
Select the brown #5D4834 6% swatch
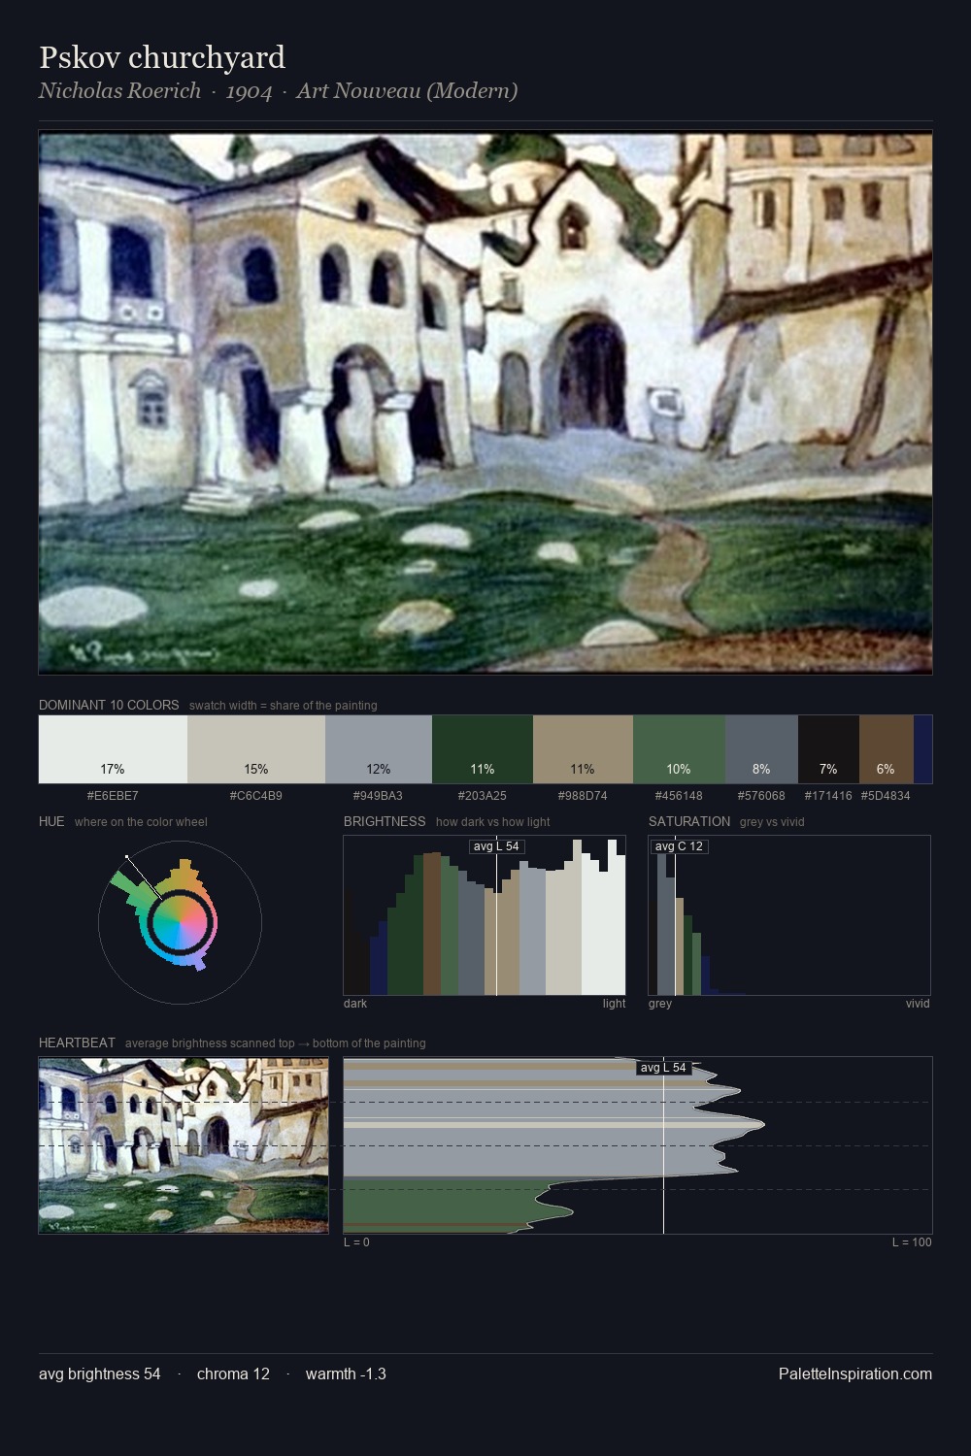click(x=887, y=749)
